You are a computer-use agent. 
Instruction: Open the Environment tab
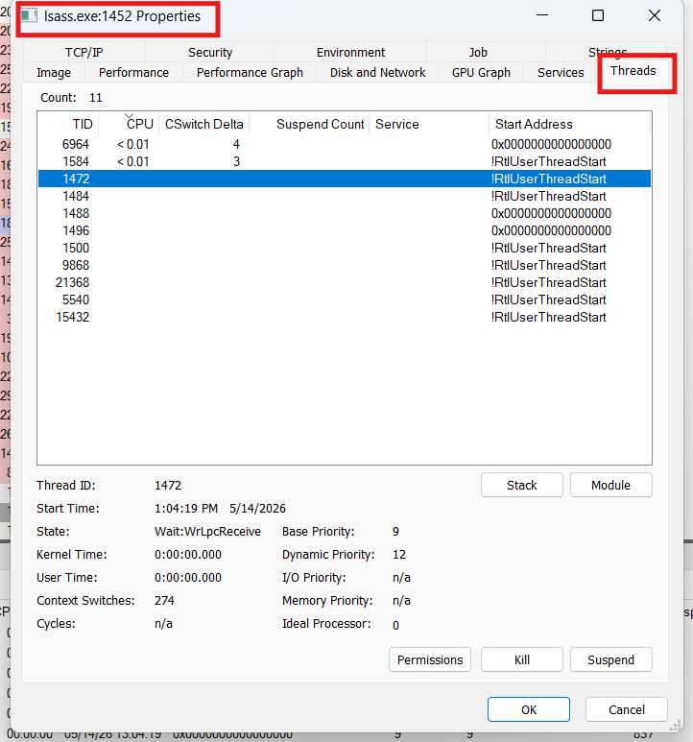point(350,52)
